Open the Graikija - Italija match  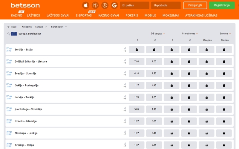point(24,145)
